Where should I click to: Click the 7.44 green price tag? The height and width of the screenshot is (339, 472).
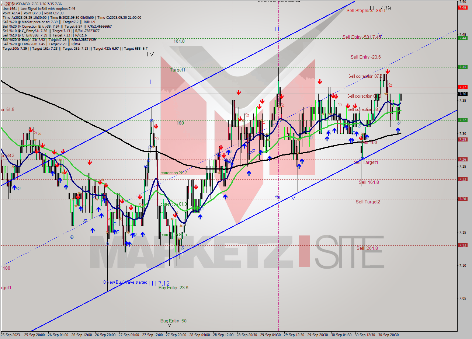[x=462, y=38]
